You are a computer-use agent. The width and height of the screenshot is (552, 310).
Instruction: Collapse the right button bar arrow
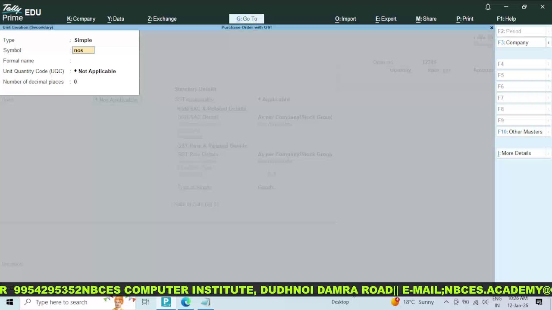(x=549, y=43)
